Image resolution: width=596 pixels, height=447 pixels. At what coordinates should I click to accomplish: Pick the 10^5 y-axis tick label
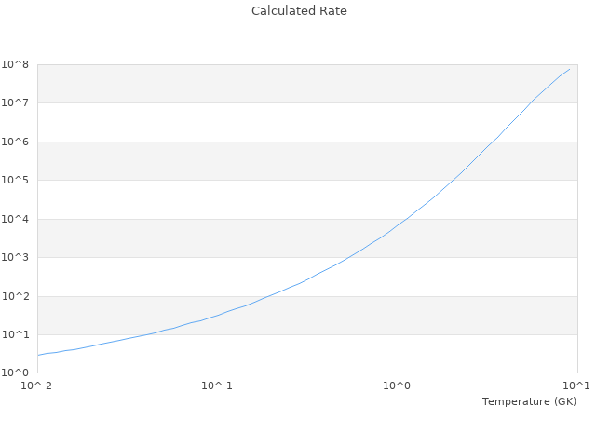(x=17, y=180)
